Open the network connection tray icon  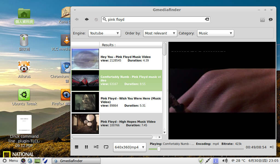tap(208, 161)
